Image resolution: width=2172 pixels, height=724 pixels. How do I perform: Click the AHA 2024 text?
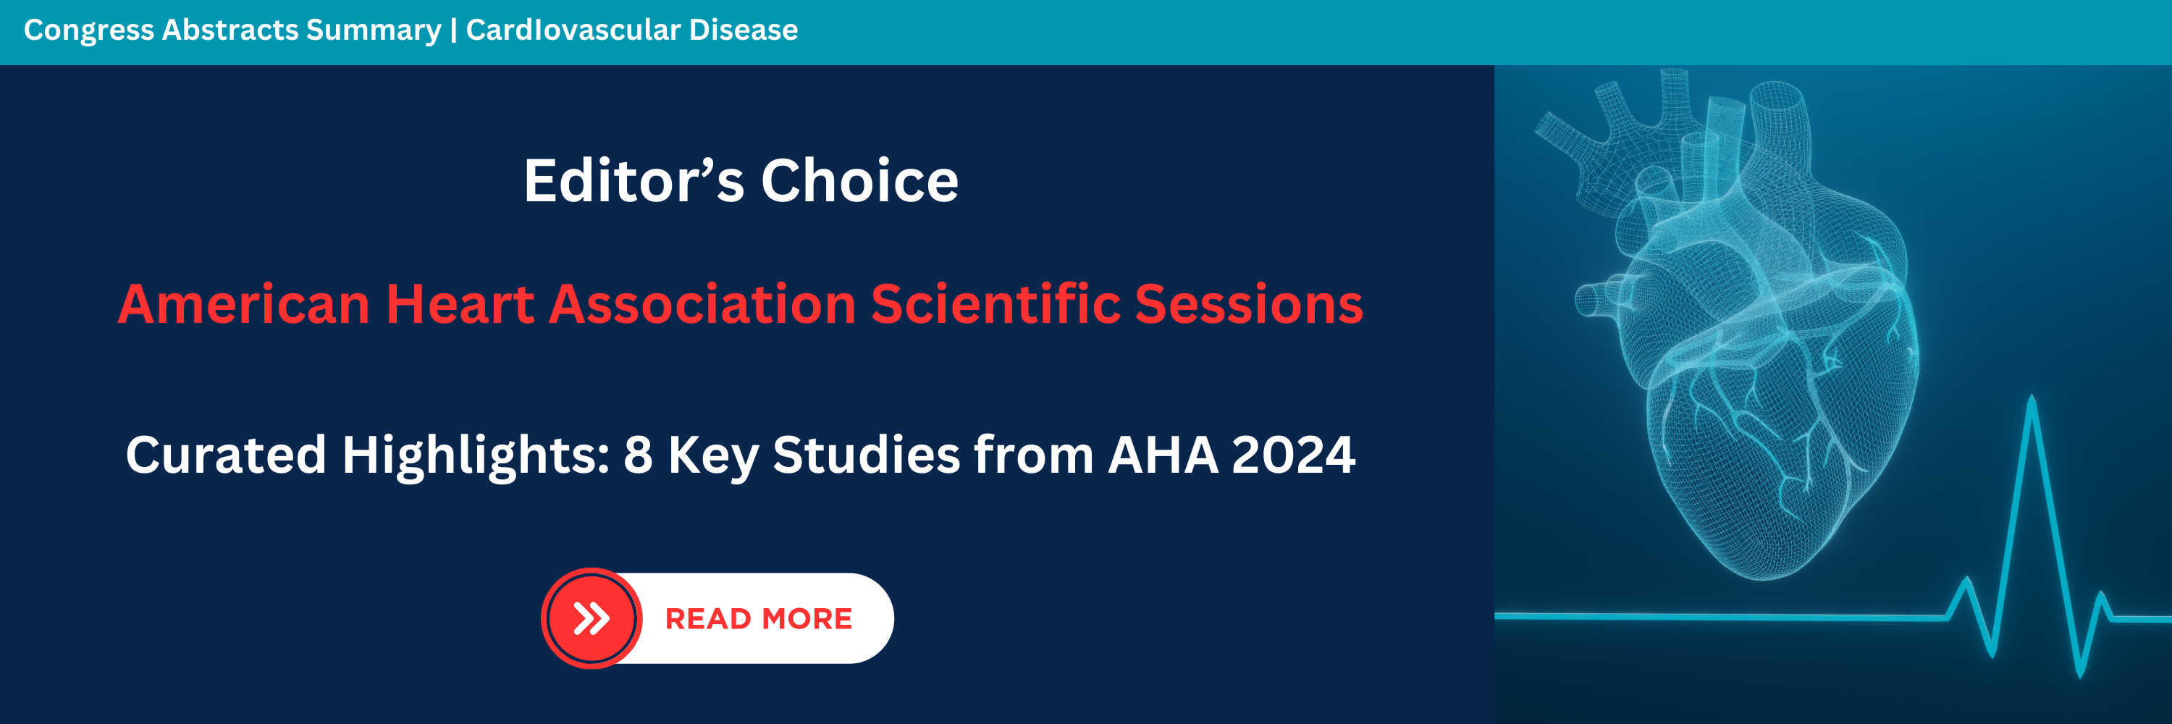coord(1231,455)
